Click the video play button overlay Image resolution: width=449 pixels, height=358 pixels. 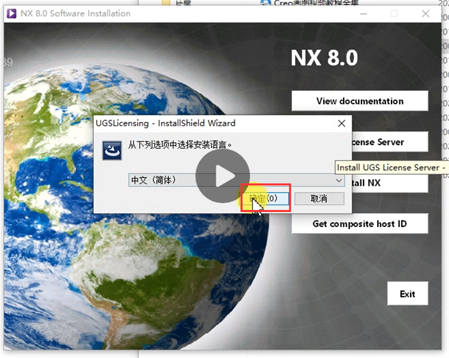point(223,176)
